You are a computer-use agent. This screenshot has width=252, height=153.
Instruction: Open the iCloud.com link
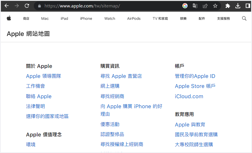pos(189,96)
